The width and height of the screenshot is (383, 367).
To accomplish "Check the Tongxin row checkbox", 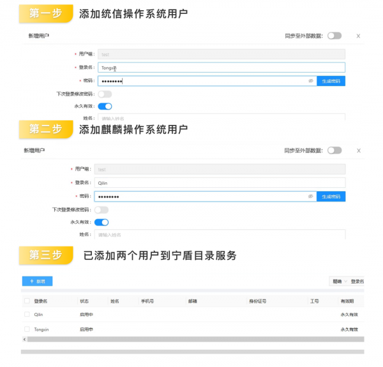I will tap(27, 329).
